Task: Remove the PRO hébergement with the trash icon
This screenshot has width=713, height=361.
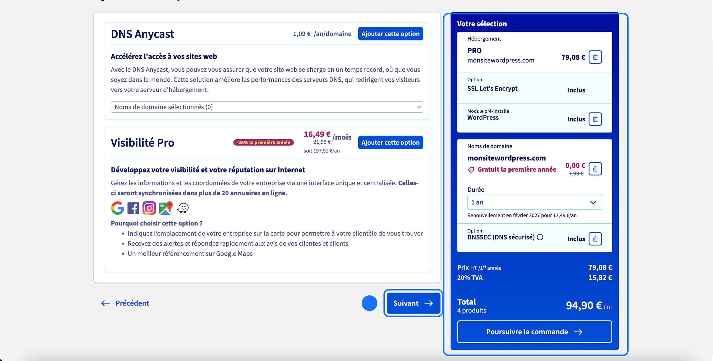Action: 595,57
